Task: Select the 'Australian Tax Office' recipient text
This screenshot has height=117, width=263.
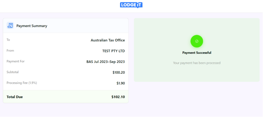Action: point(108,40)
